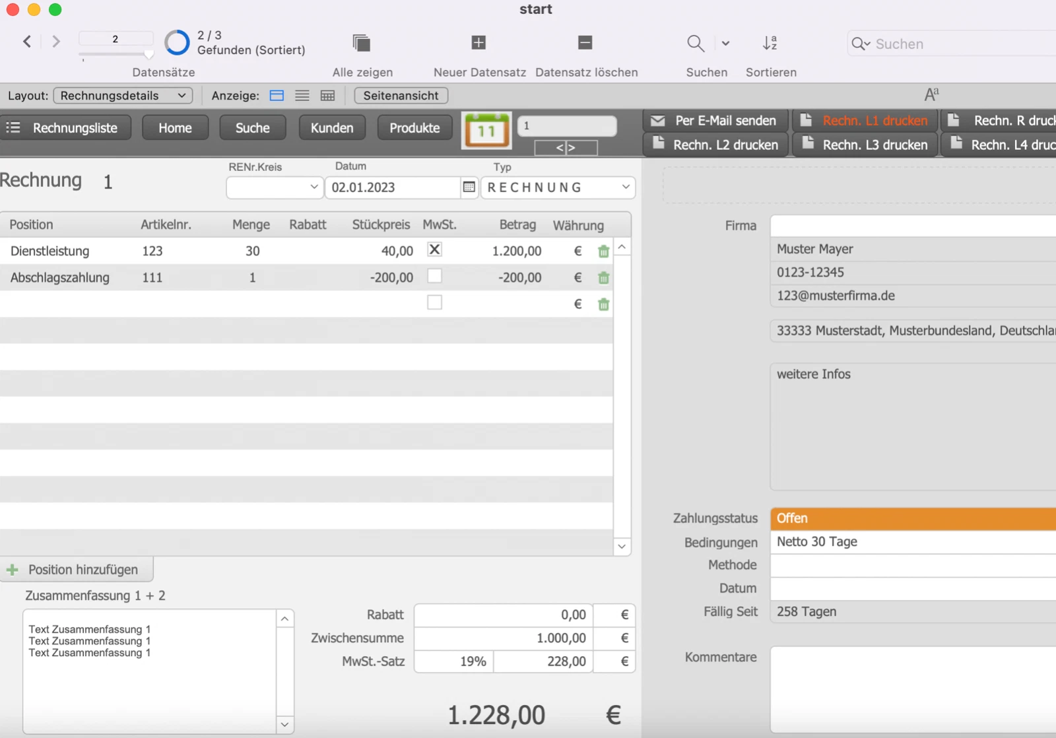This screenshot has height=738, width=1056.
Task: Open the Sortieren sort icon
Action: click(770, 44)
